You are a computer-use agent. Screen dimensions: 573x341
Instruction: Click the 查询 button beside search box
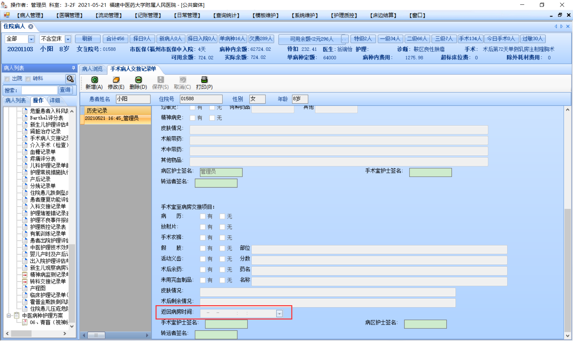point(65,90)
